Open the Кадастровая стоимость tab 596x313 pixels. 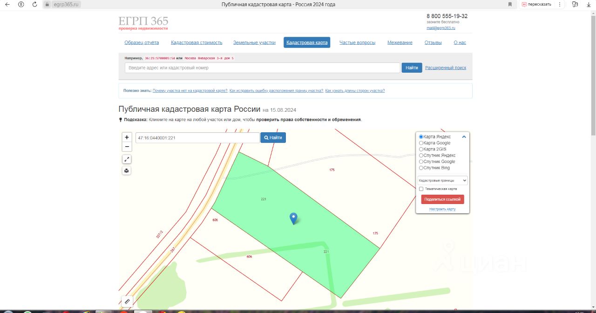pos(196,42)
